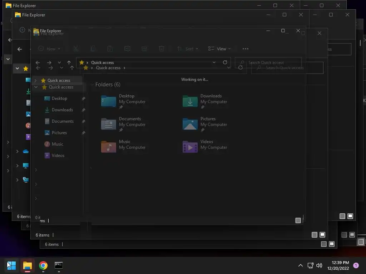Switch to details view in the frontmost window's status bar
This screenshot has width=366, height=274.
[298, 220]
